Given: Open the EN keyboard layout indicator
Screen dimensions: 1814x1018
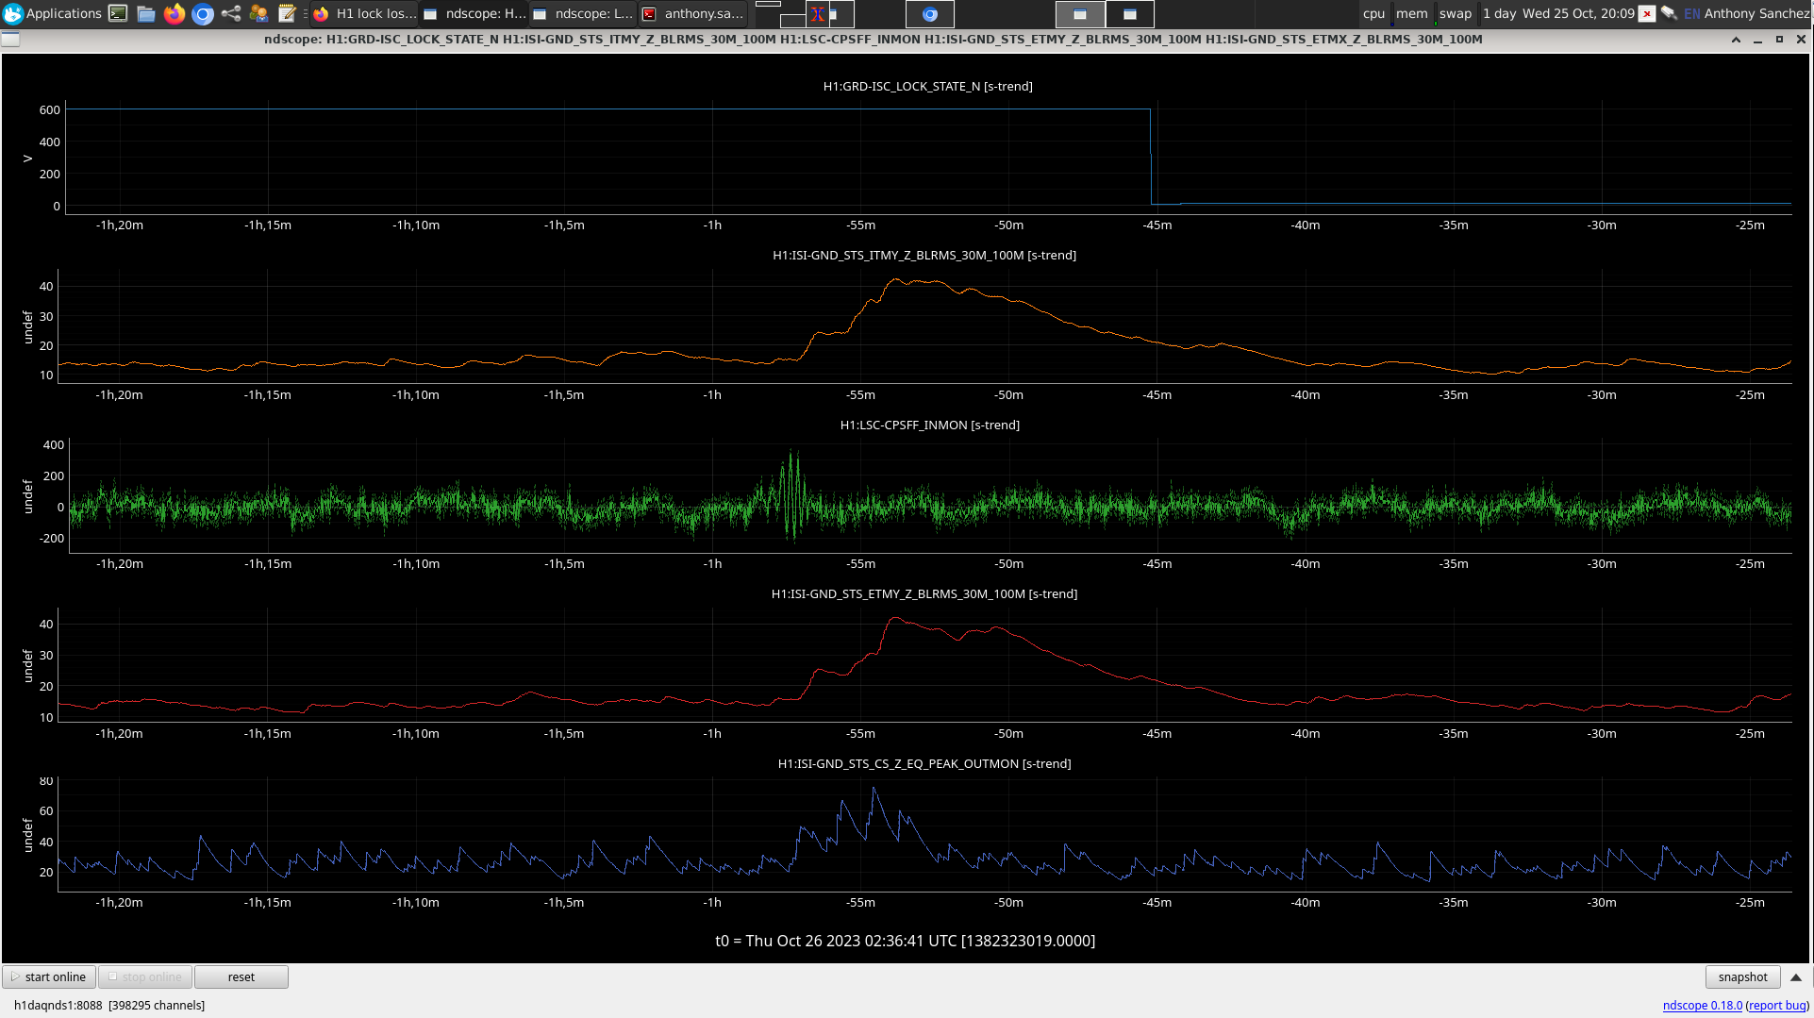Looking at the screenshot, I should (x=1691, y=13).
